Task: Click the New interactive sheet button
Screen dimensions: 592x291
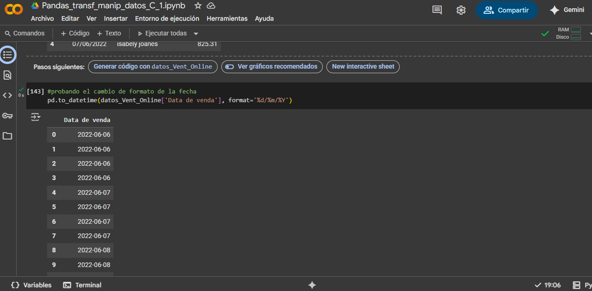Action: click(x=363, y=66)
